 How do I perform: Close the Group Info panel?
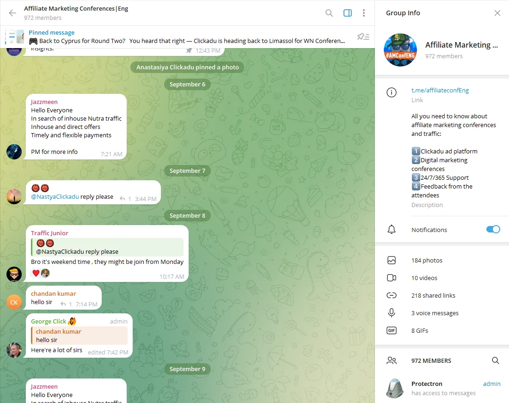pos(497,13)
